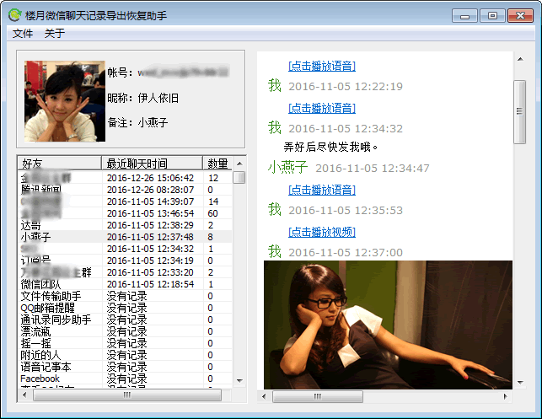Play voice message under 小燕子 12:34:47
The image size is (542, 419).
click(322, 190)
